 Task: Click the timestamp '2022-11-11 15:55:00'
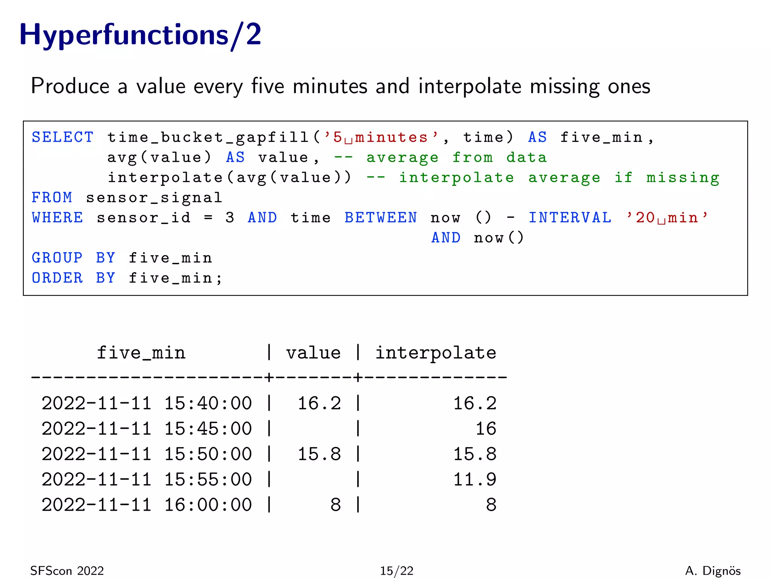tap(146, 479)
